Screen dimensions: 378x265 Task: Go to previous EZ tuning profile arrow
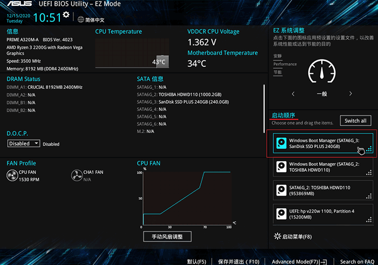[x=293, y=94]
